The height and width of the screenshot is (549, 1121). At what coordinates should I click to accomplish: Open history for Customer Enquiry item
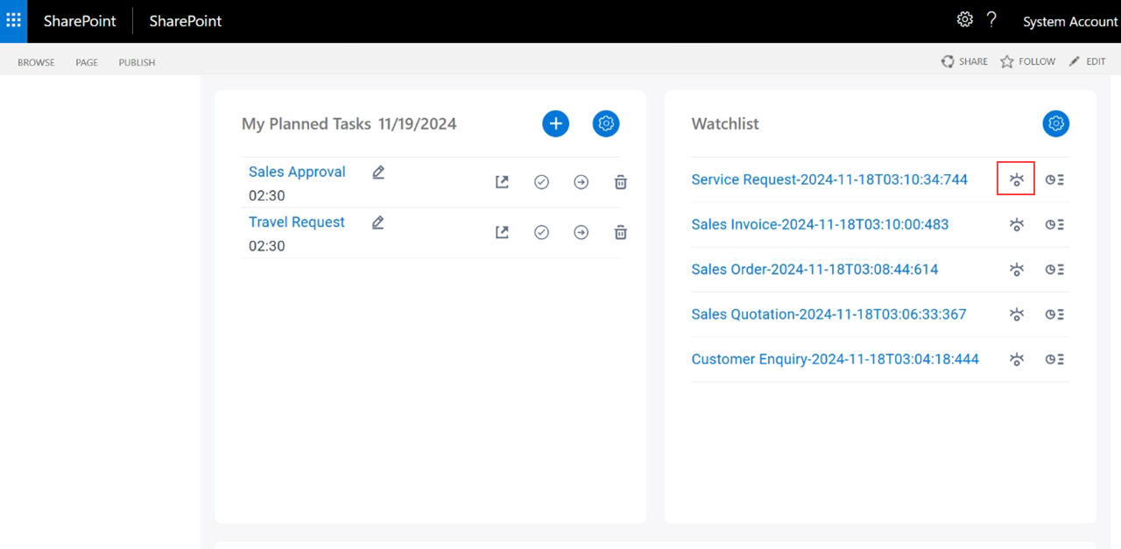[1055, 359]
